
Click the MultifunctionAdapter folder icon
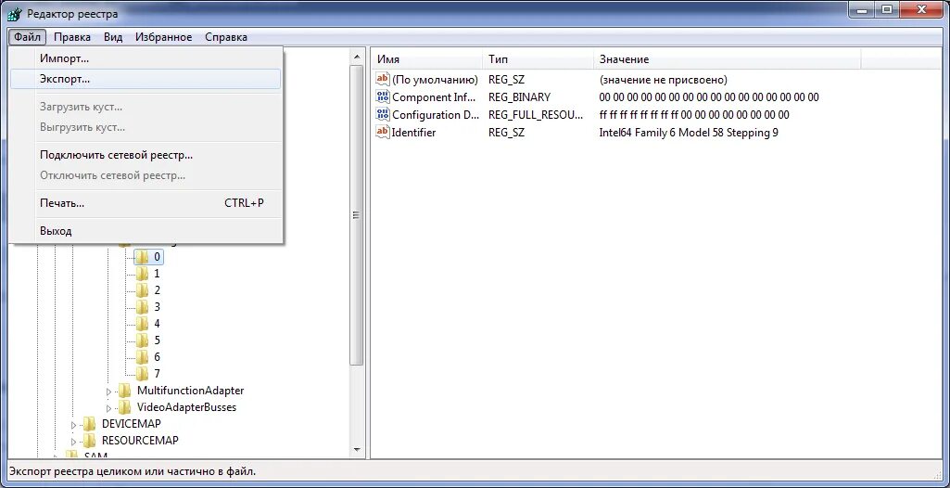coord(124,391)
